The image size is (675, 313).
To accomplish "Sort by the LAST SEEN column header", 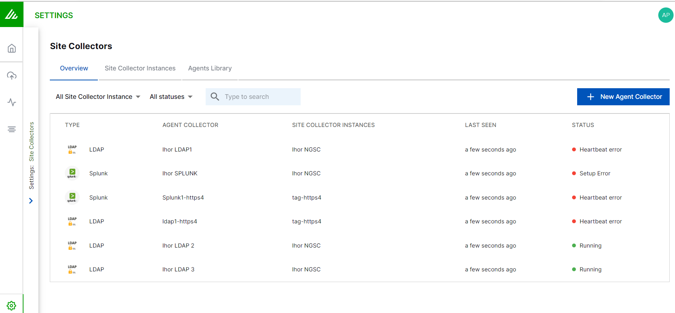I will pos(480,125).
